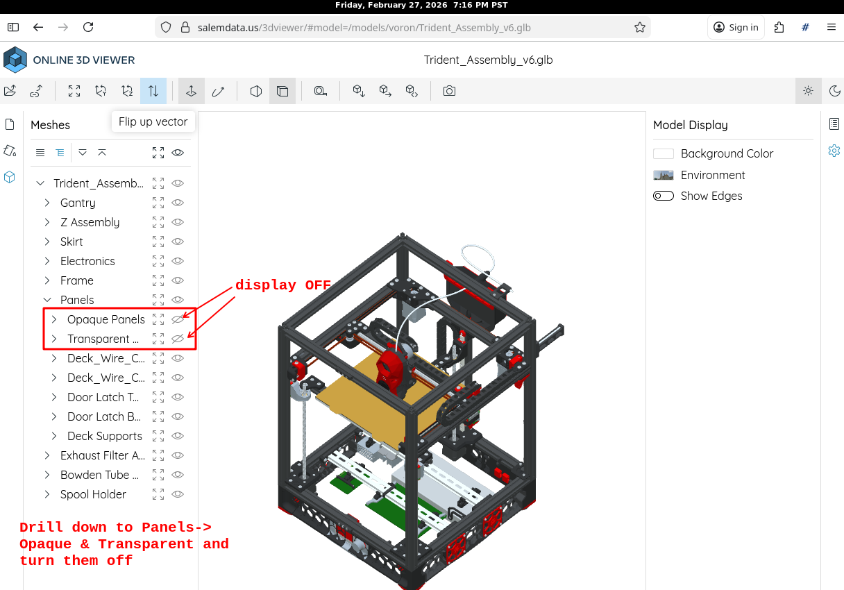
Task: Set Y axis as up vector
Action: point(101,91)
